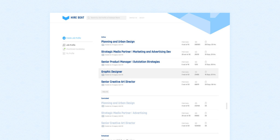Open active Senior Creative Art Director job
Screen dimensions: 280x140
coord(118,81)
